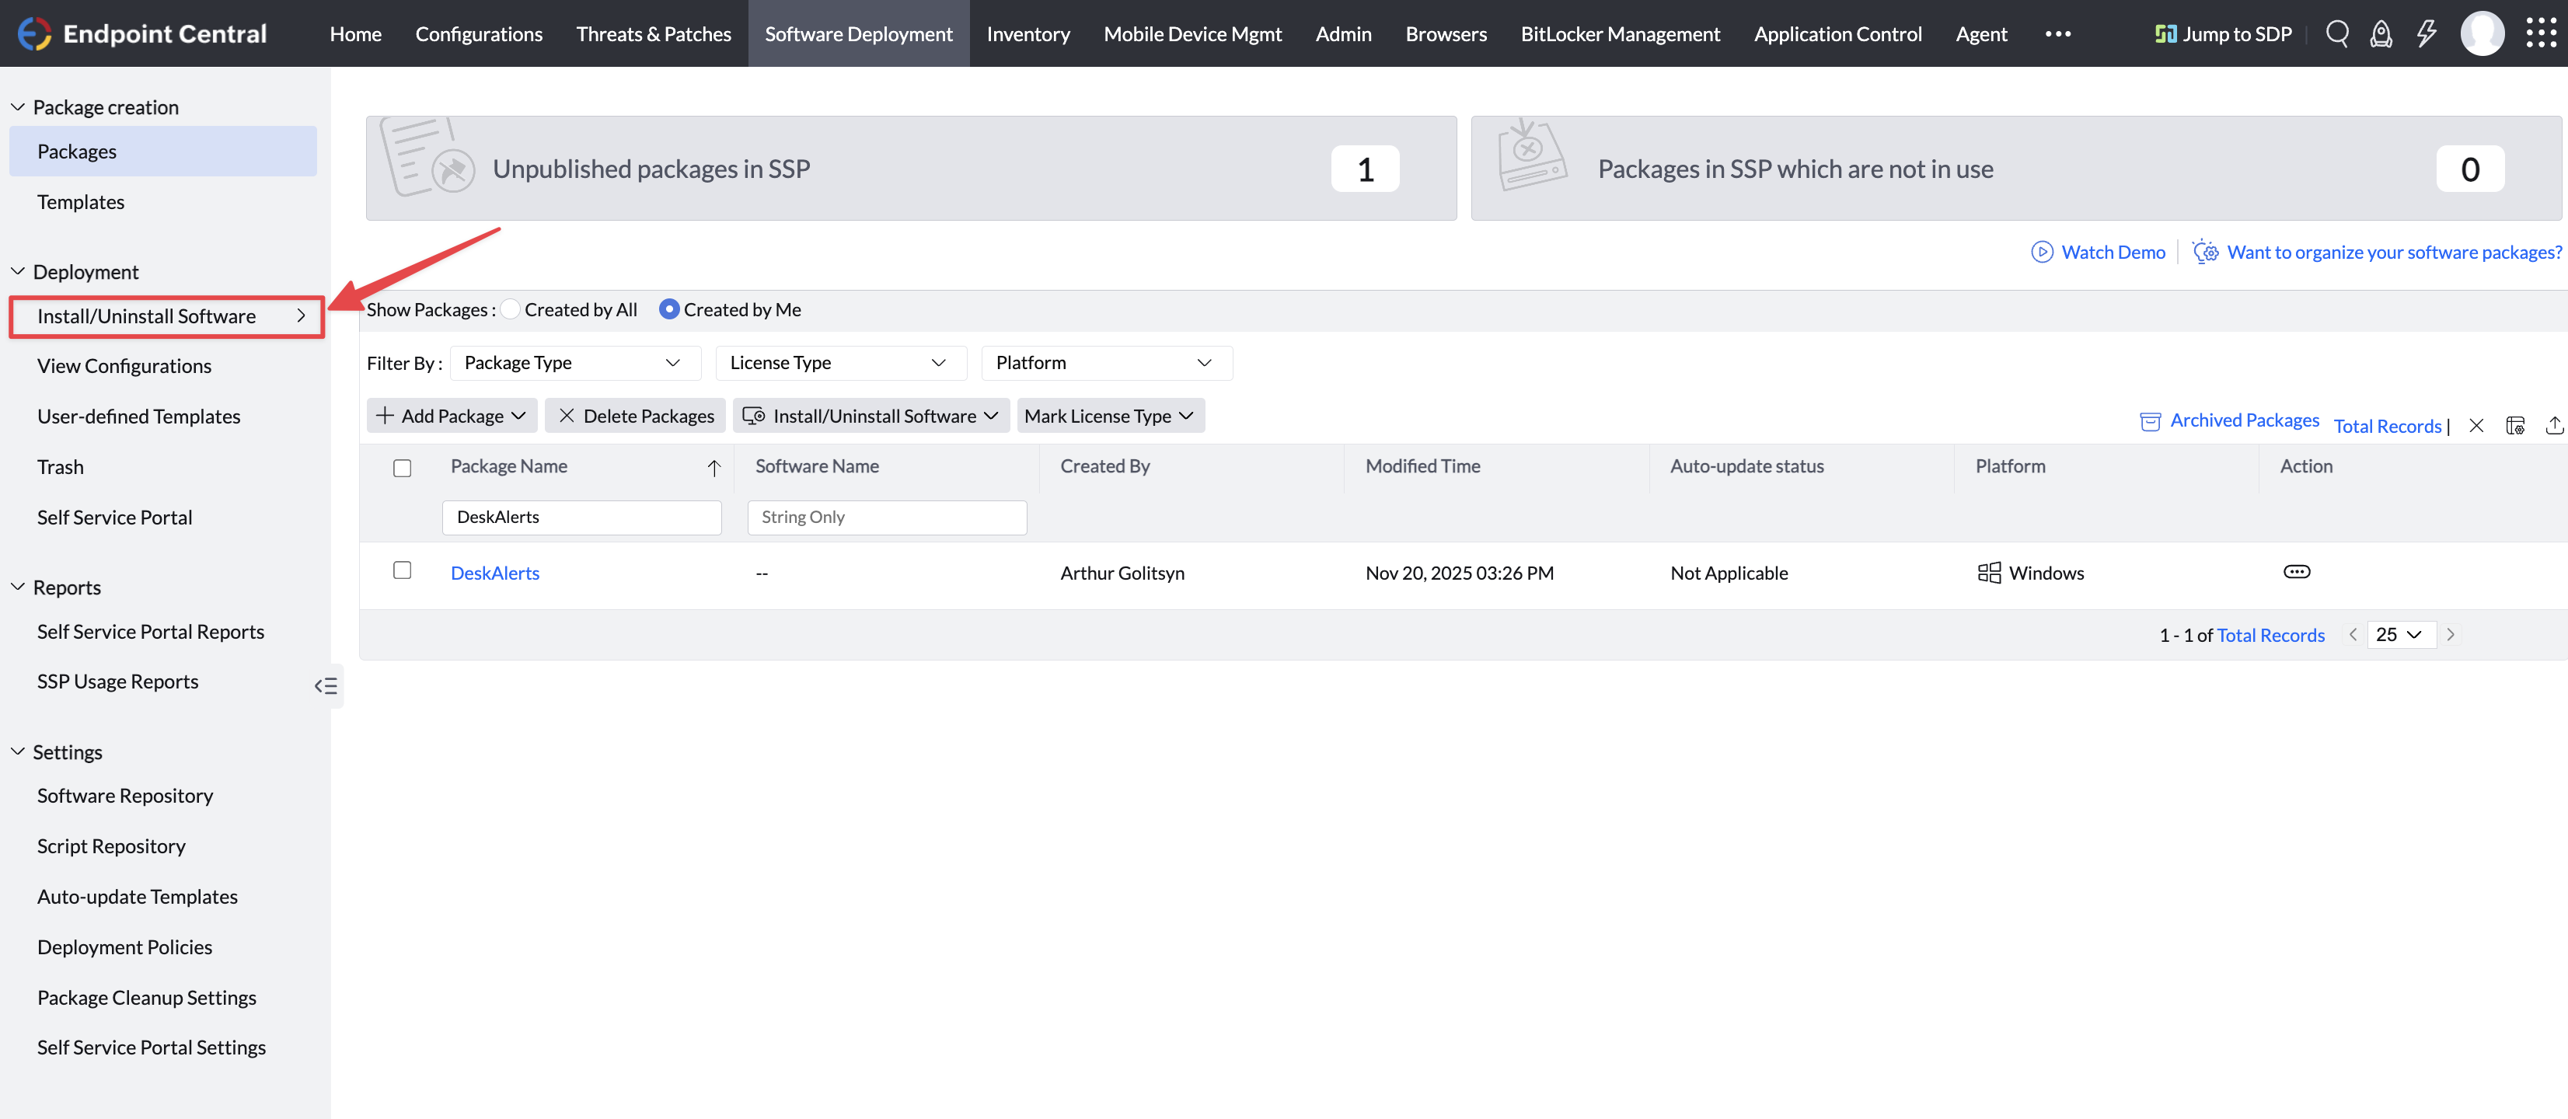Open the Threats & Patches tab

(x=653, y=34)
